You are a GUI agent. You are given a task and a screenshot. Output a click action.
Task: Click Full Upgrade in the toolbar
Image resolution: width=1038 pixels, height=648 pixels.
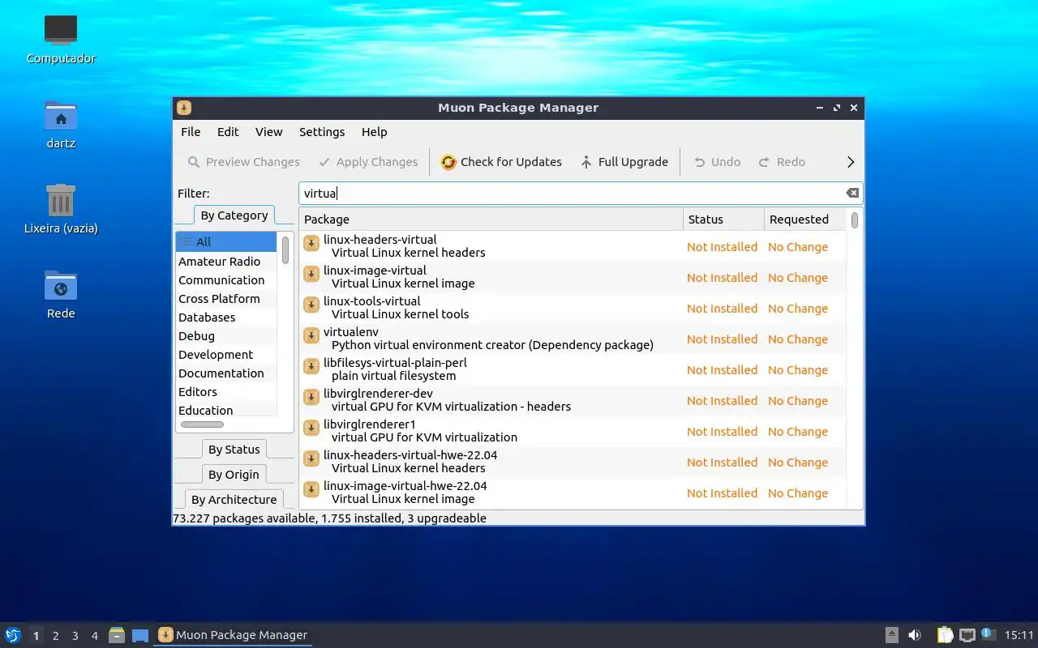point(624,162)
